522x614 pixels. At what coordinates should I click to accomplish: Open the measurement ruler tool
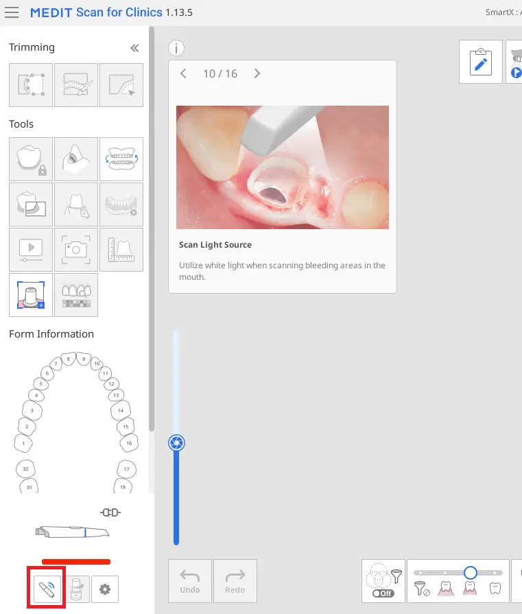[121, 249]
